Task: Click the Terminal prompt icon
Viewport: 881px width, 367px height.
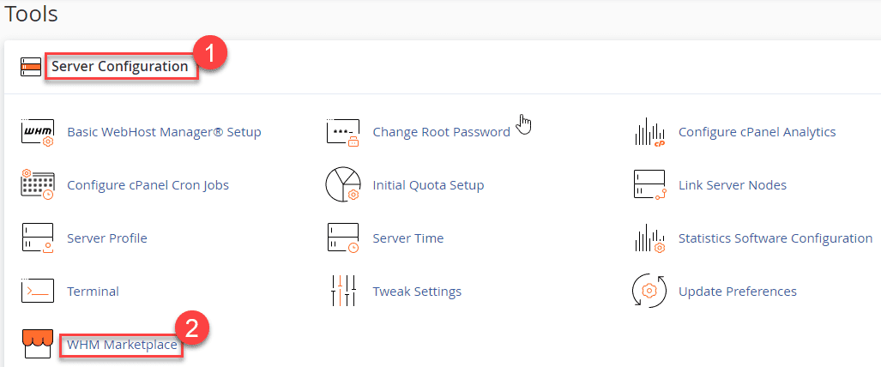Action: click(38, 292)
